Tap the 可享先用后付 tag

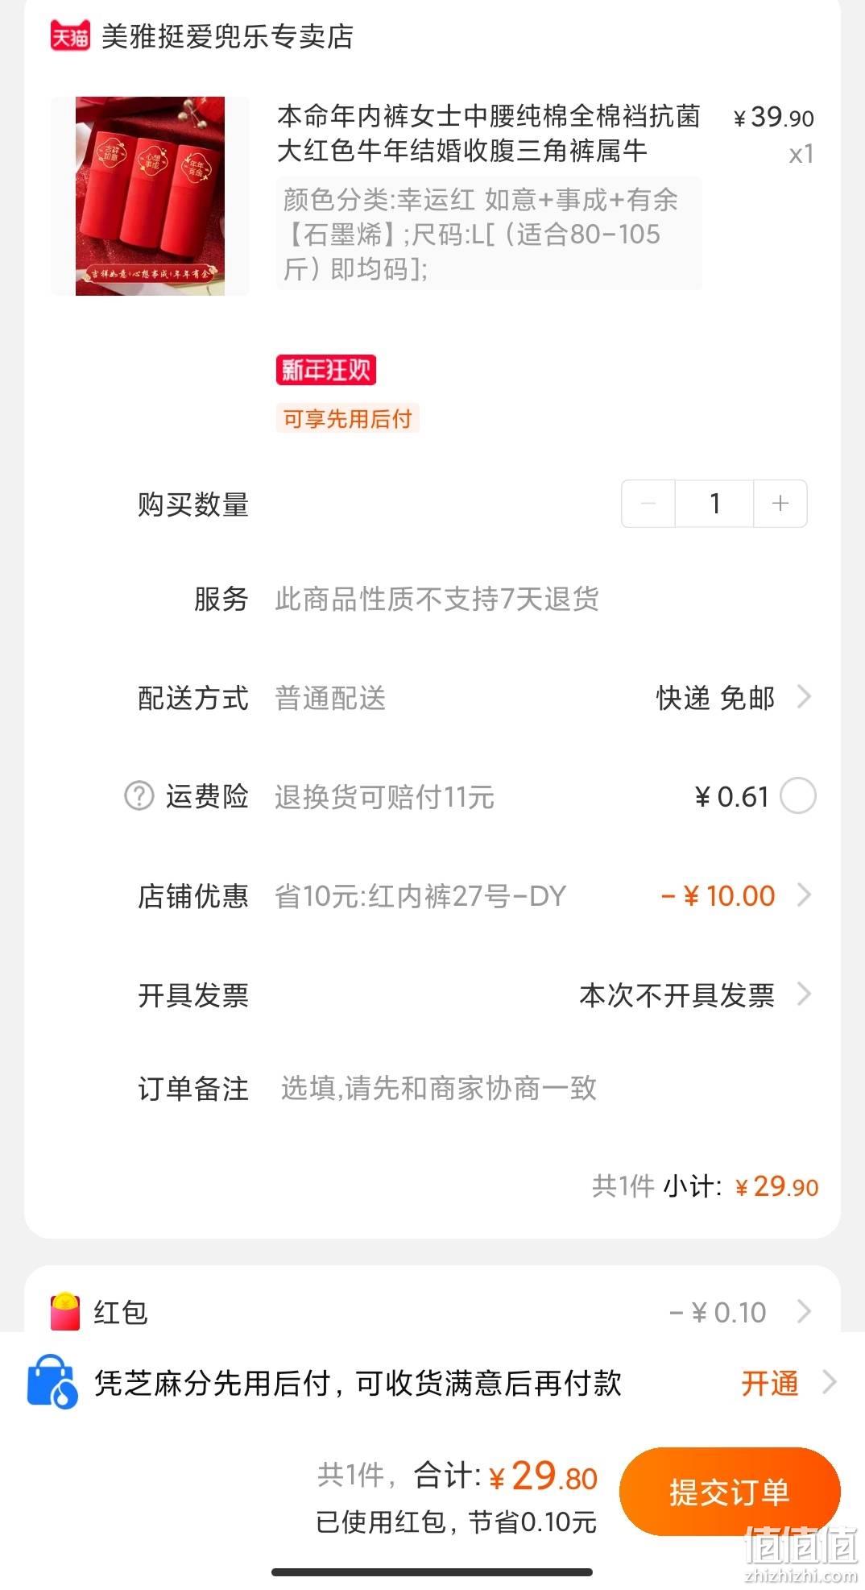tap(347, 419)
